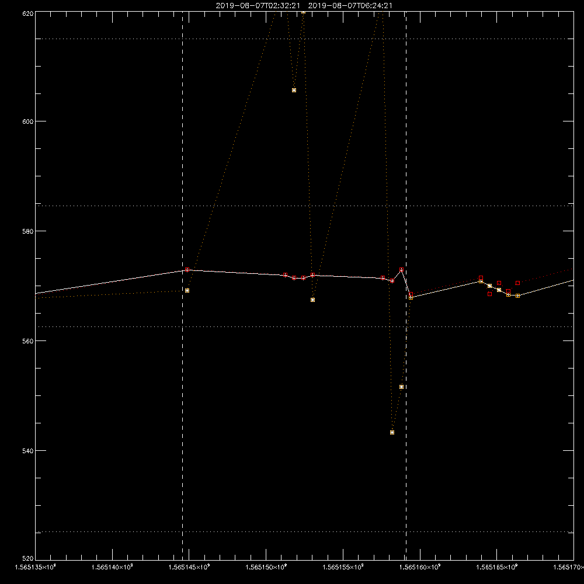Click the x-axis label 1.565135×10⁹

point(36,567)
